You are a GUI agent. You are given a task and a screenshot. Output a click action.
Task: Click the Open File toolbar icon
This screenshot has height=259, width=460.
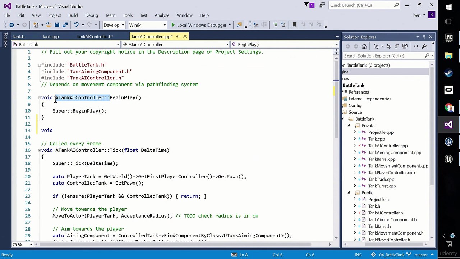pos(49,25)
